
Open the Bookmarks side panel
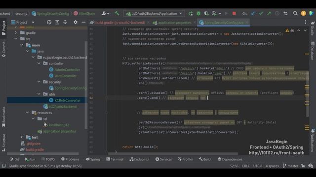[3, 117]
